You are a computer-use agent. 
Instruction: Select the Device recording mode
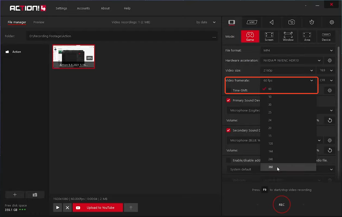(326, 36)
